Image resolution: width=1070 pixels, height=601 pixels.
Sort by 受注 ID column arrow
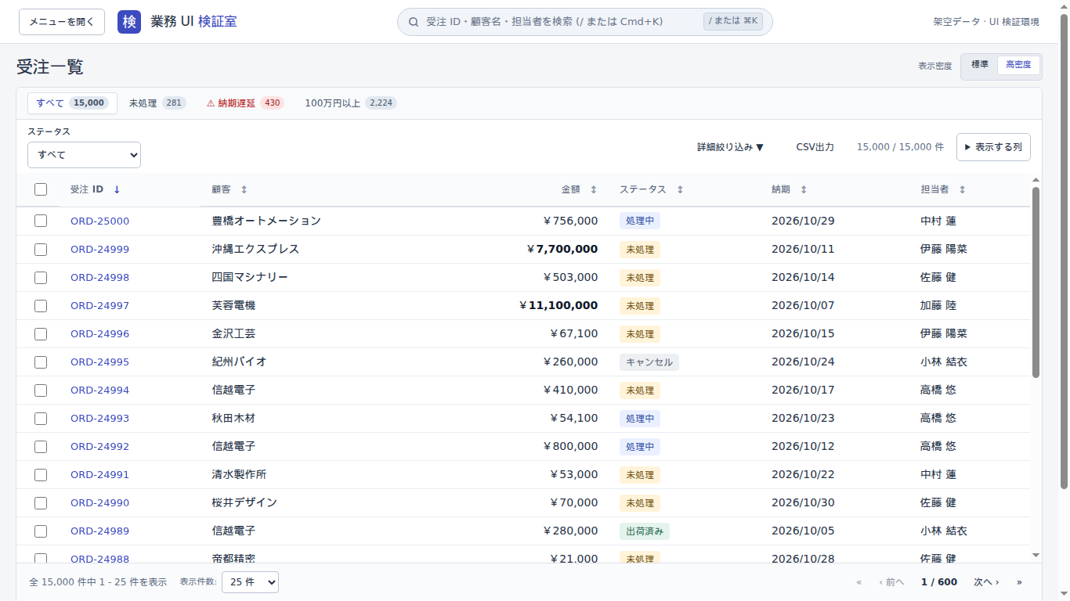point(117,189)
